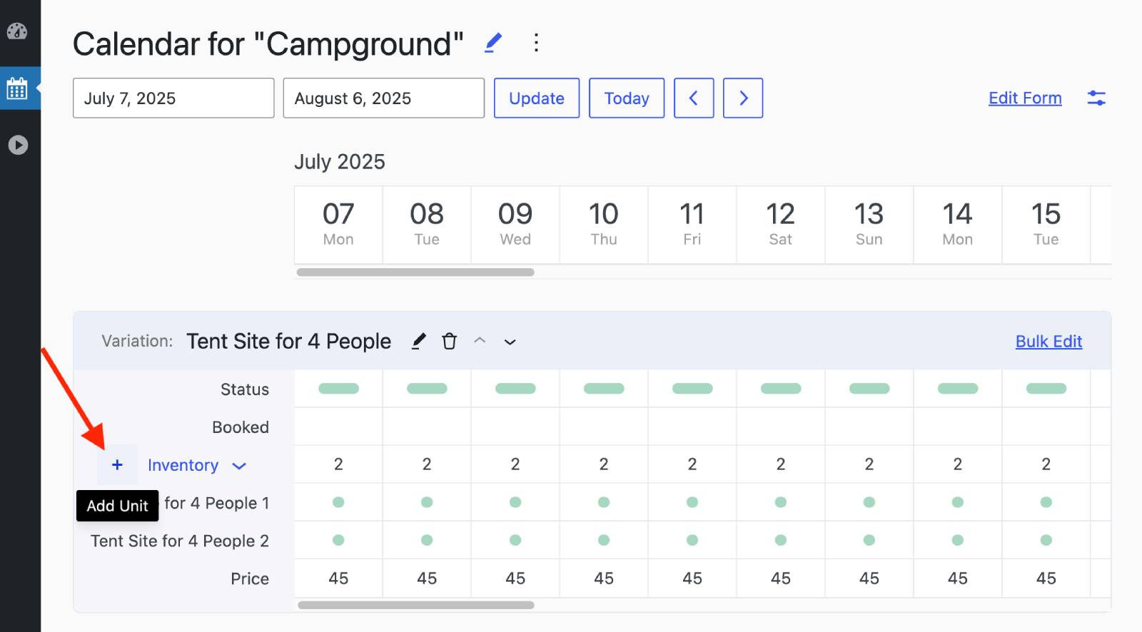Move variation up with the up chevron
Screen dimensions: 1142x632
coord(480,341)
